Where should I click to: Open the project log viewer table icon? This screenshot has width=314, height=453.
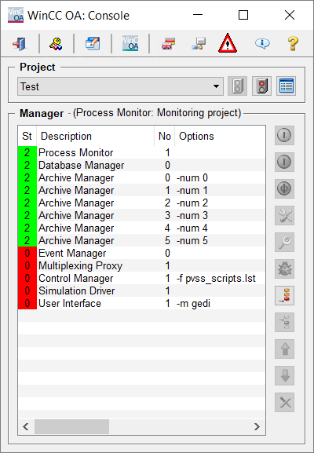[x=286, y=86]
